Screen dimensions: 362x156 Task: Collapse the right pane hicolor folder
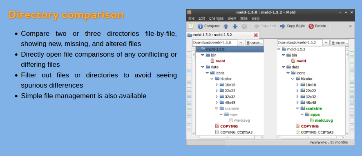(293, 79)
